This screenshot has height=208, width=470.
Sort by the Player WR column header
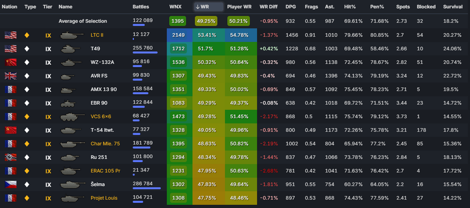(x=239, y=7)
